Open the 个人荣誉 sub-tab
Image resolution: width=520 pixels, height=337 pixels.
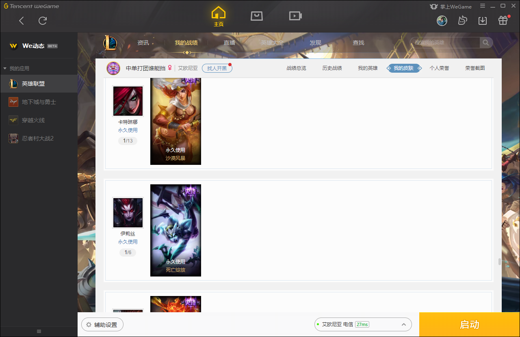coord(440,68)
